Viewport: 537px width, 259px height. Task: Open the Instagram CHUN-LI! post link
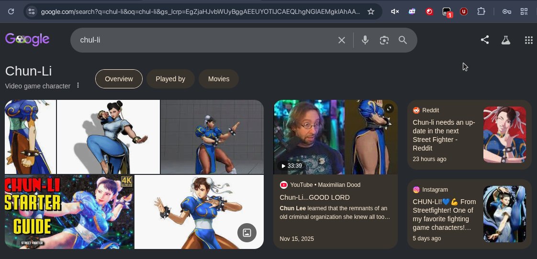[444, 215]
